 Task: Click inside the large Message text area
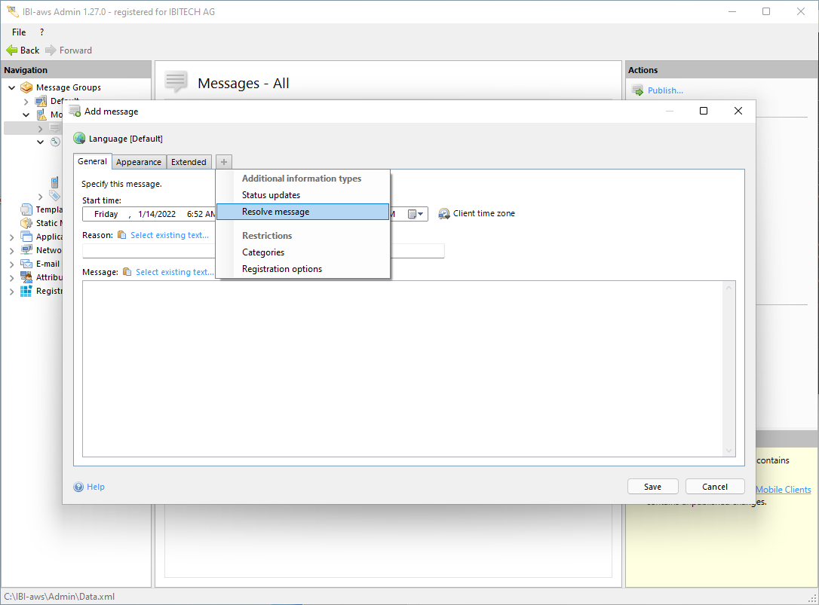coord(407,368)
